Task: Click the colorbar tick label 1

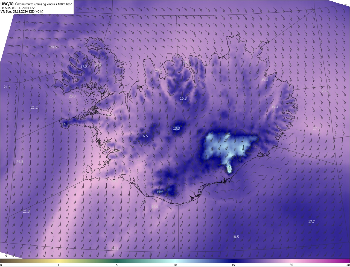Action: (x=59, y=265)
